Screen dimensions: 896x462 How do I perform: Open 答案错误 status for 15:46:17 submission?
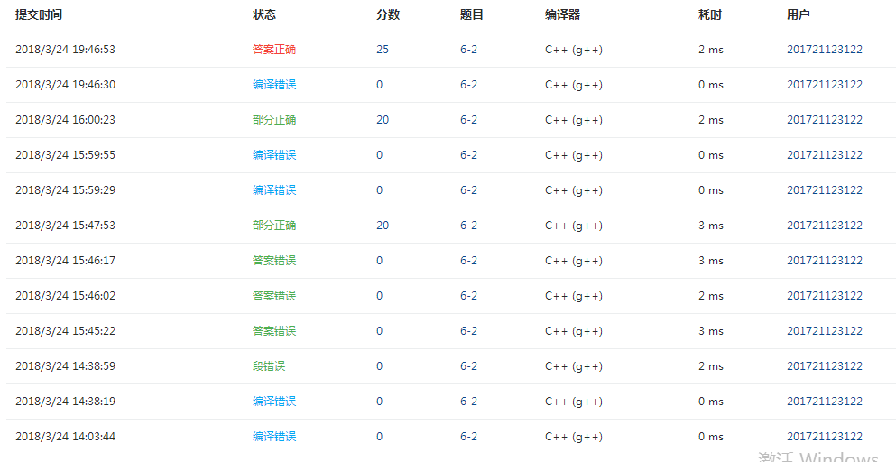pyautogui.click(x=274, y=261)
